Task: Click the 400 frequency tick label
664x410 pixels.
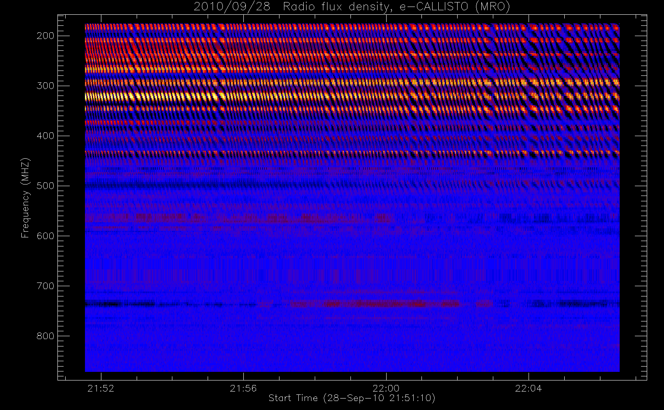Action: point(45,136)
